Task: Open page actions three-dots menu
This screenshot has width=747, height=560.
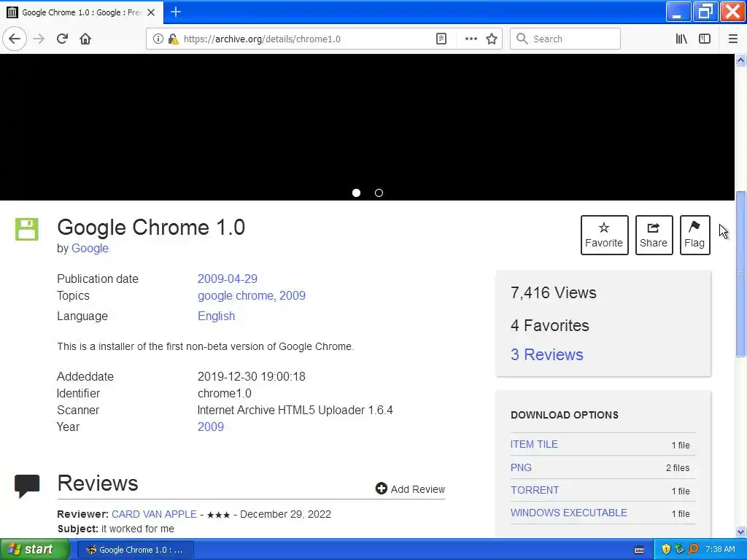Action: (x=471, y=39)
